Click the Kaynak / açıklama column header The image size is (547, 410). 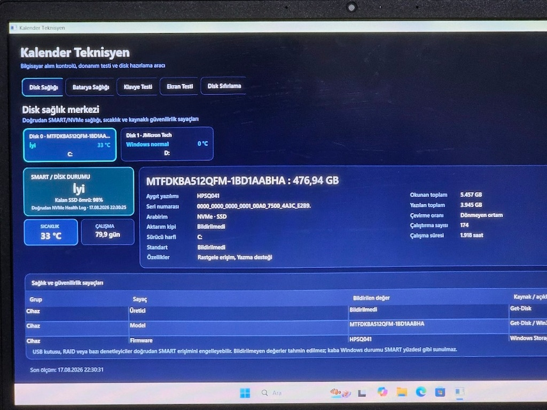coord(530,297)
